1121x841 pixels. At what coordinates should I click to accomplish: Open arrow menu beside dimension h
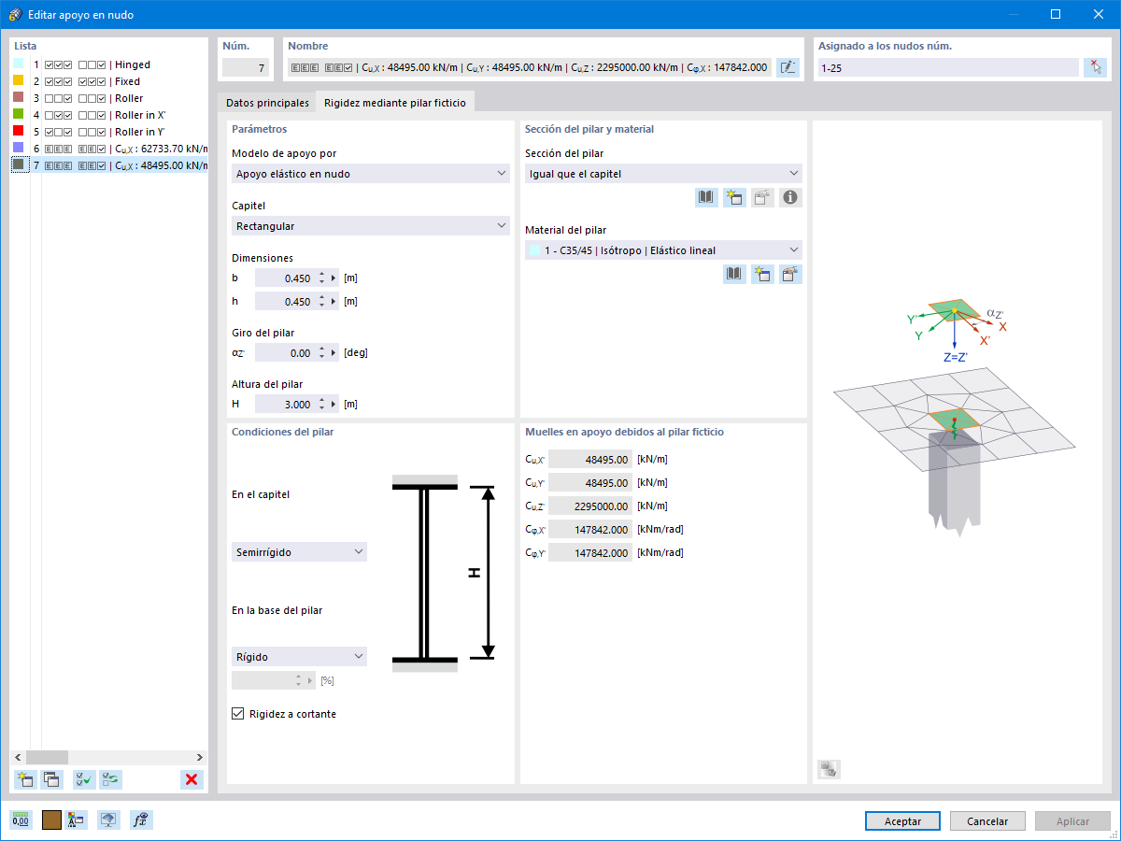click(333, 302)
